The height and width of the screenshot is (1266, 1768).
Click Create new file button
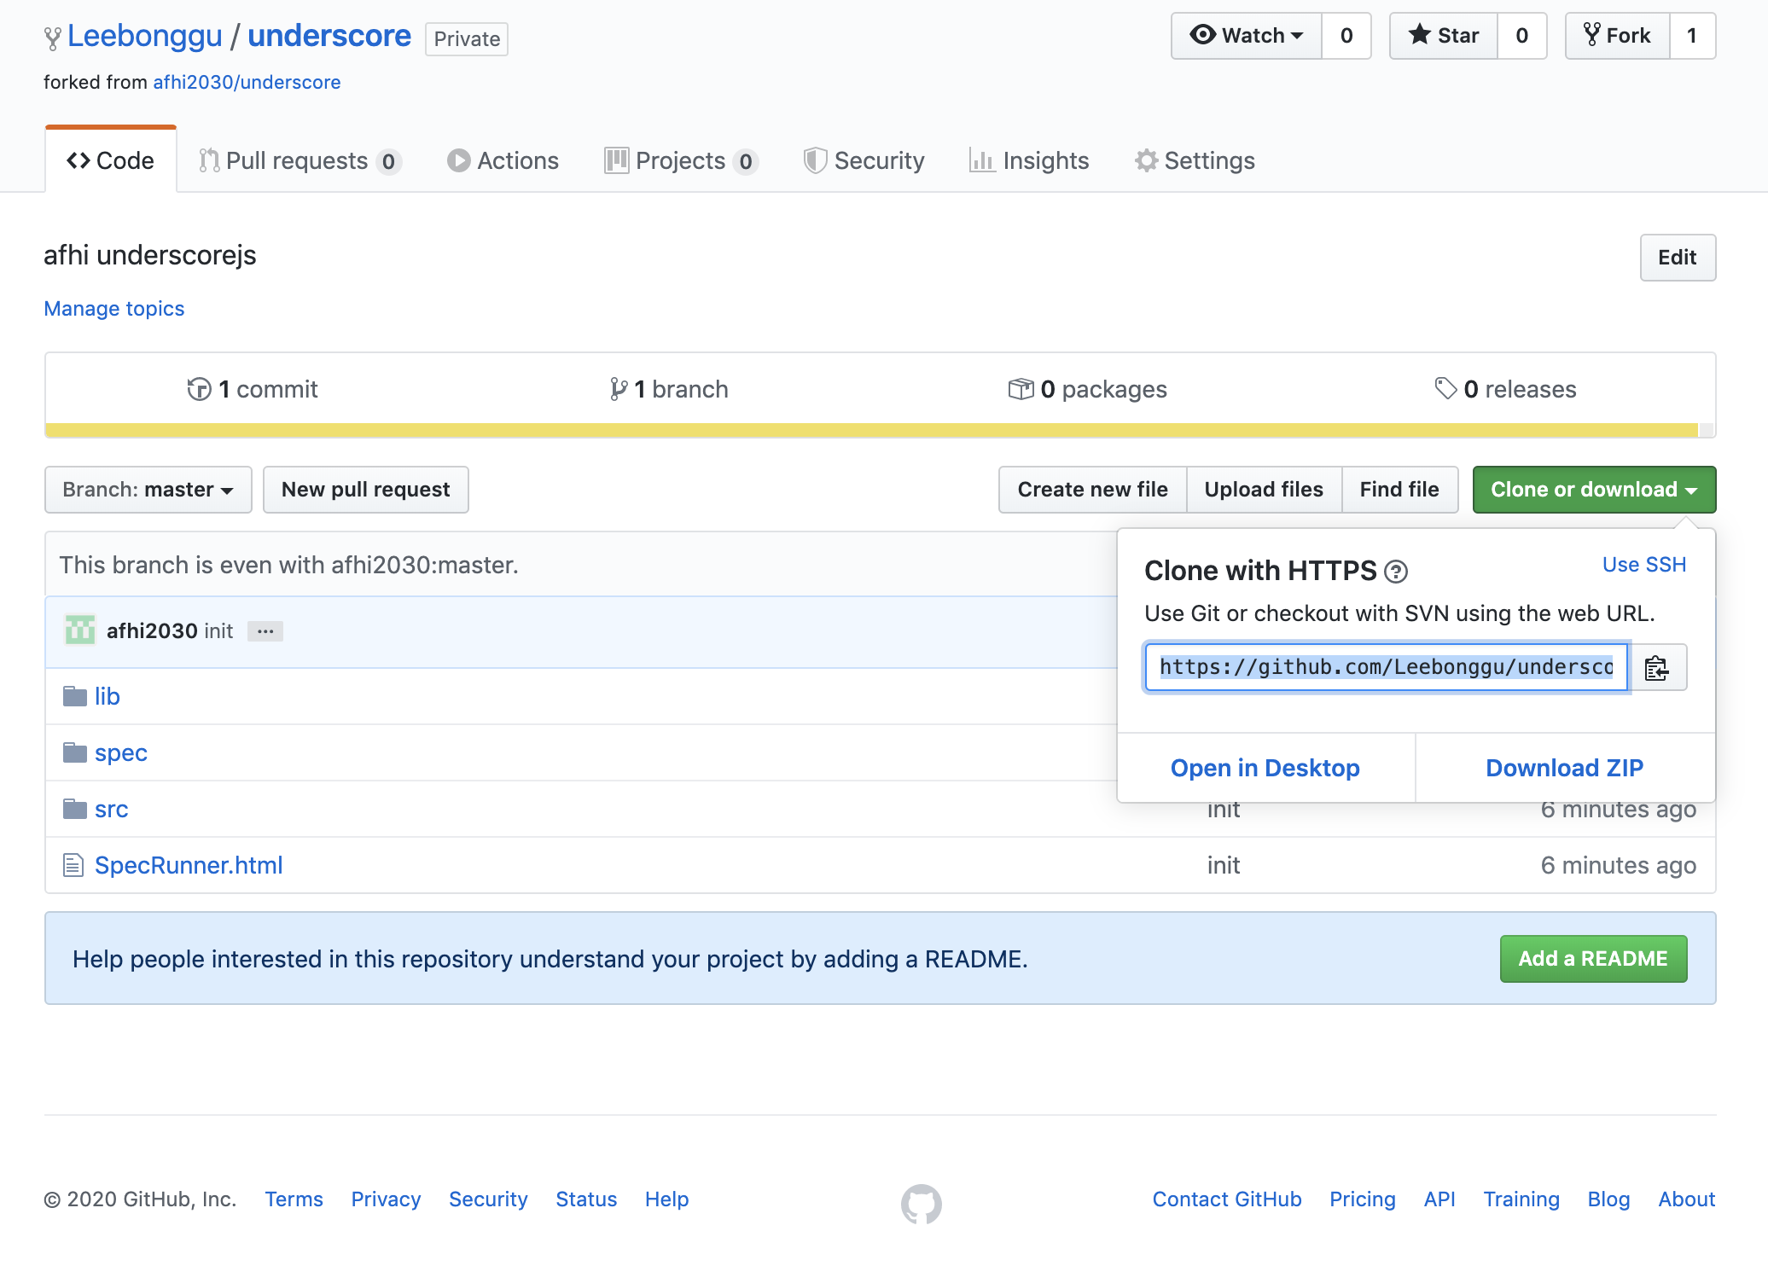tap(1093, 490)
